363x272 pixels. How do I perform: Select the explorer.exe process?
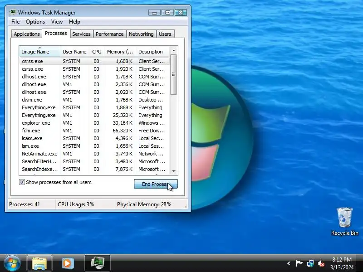click(x=94, y=123)
